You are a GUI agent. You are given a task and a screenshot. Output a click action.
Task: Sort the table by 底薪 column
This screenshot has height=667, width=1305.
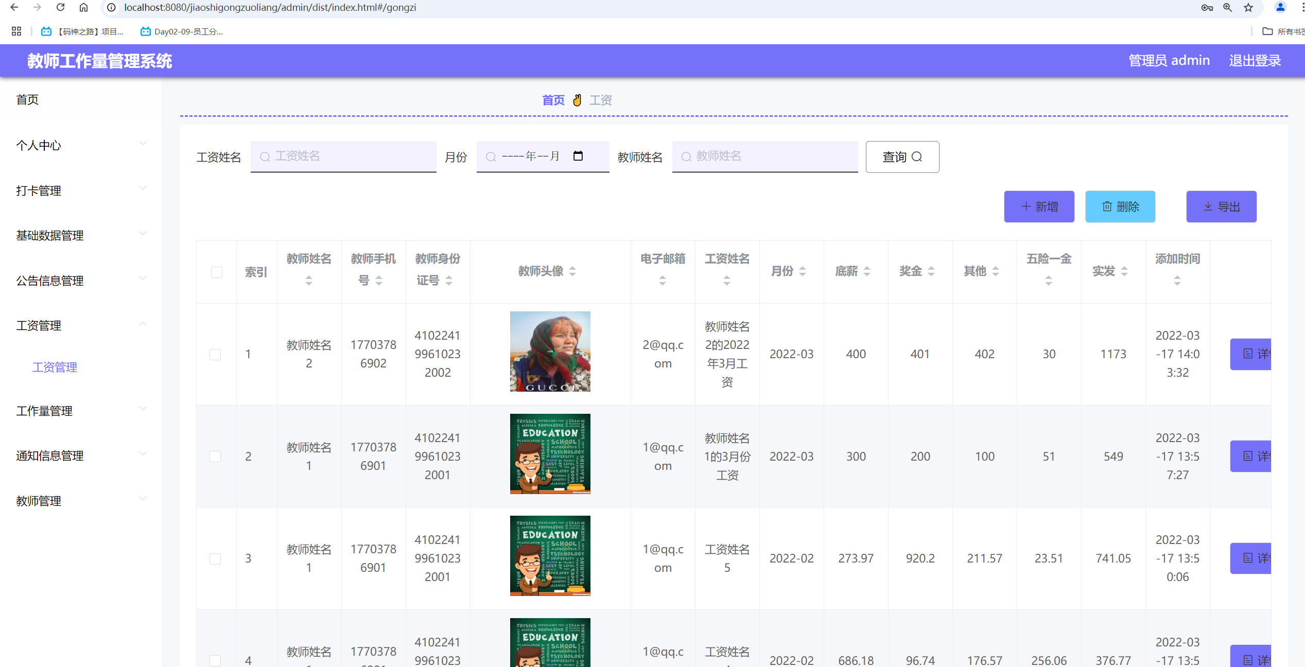click(x=868, y=270)
